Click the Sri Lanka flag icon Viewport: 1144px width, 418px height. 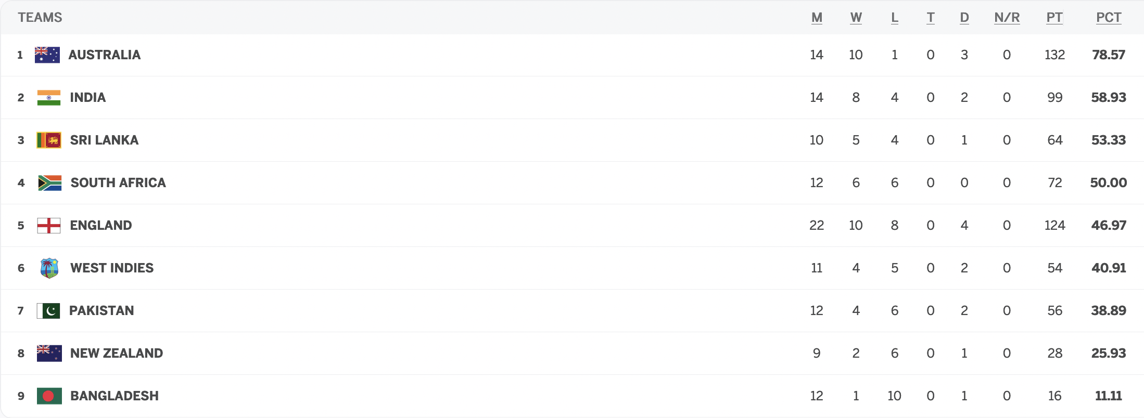49,140
